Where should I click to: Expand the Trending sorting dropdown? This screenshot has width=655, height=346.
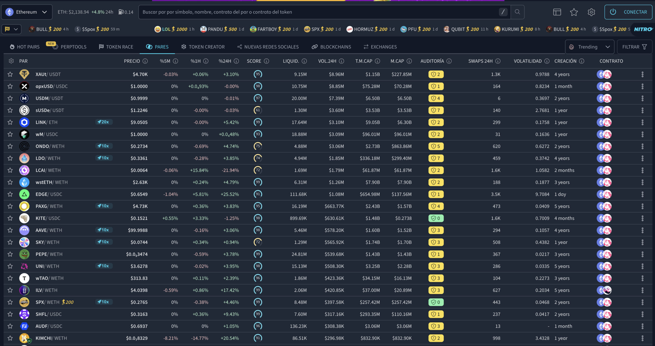(x=589, y=47)
